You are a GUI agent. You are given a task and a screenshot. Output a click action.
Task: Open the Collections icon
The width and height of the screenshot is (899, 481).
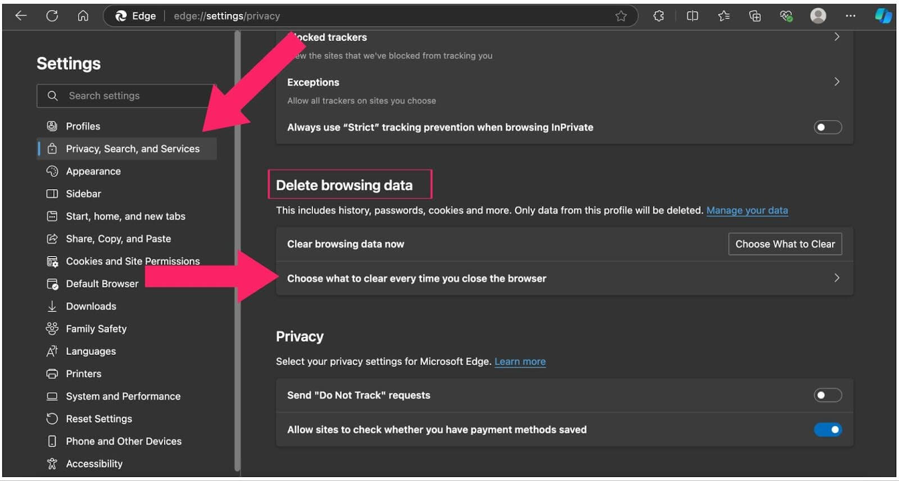click(x=755, y=16)
